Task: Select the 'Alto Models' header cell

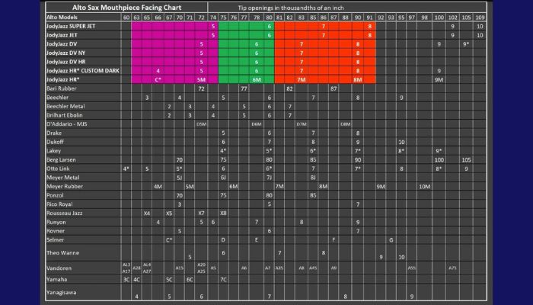Action: (x=62, y=17)
